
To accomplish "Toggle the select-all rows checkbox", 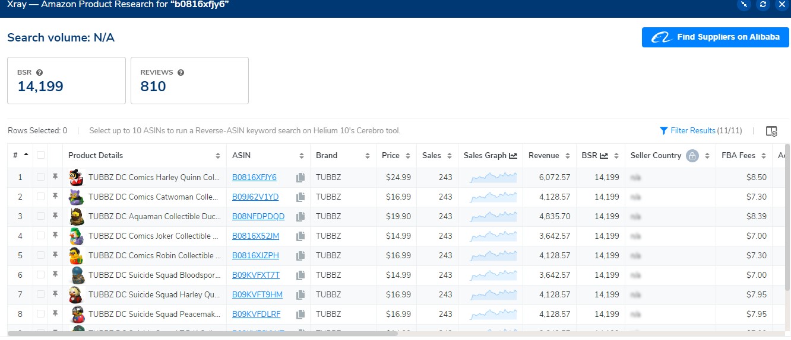I will 40,155.
